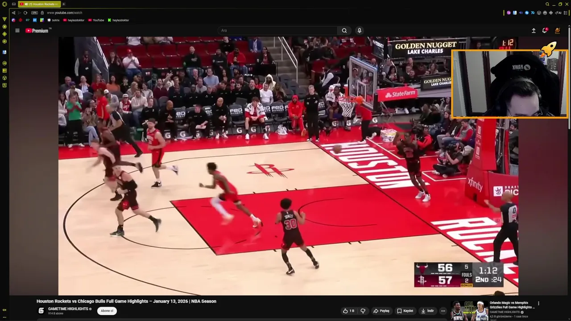This screenshot has width=571, height=321.
Task: Click the top yellow sidebar icon below logo
Action: click(x=4, y=19)
